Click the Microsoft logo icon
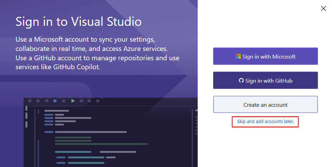The height and width of the screenshot is (167, 332). (238, 56)
